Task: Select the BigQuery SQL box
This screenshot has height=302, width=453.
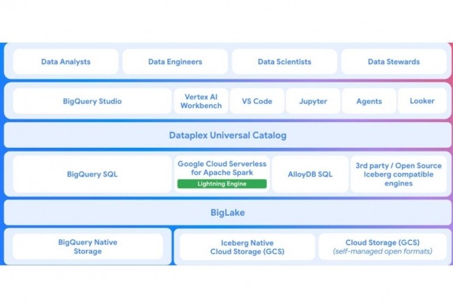Action: coord(92,174)
